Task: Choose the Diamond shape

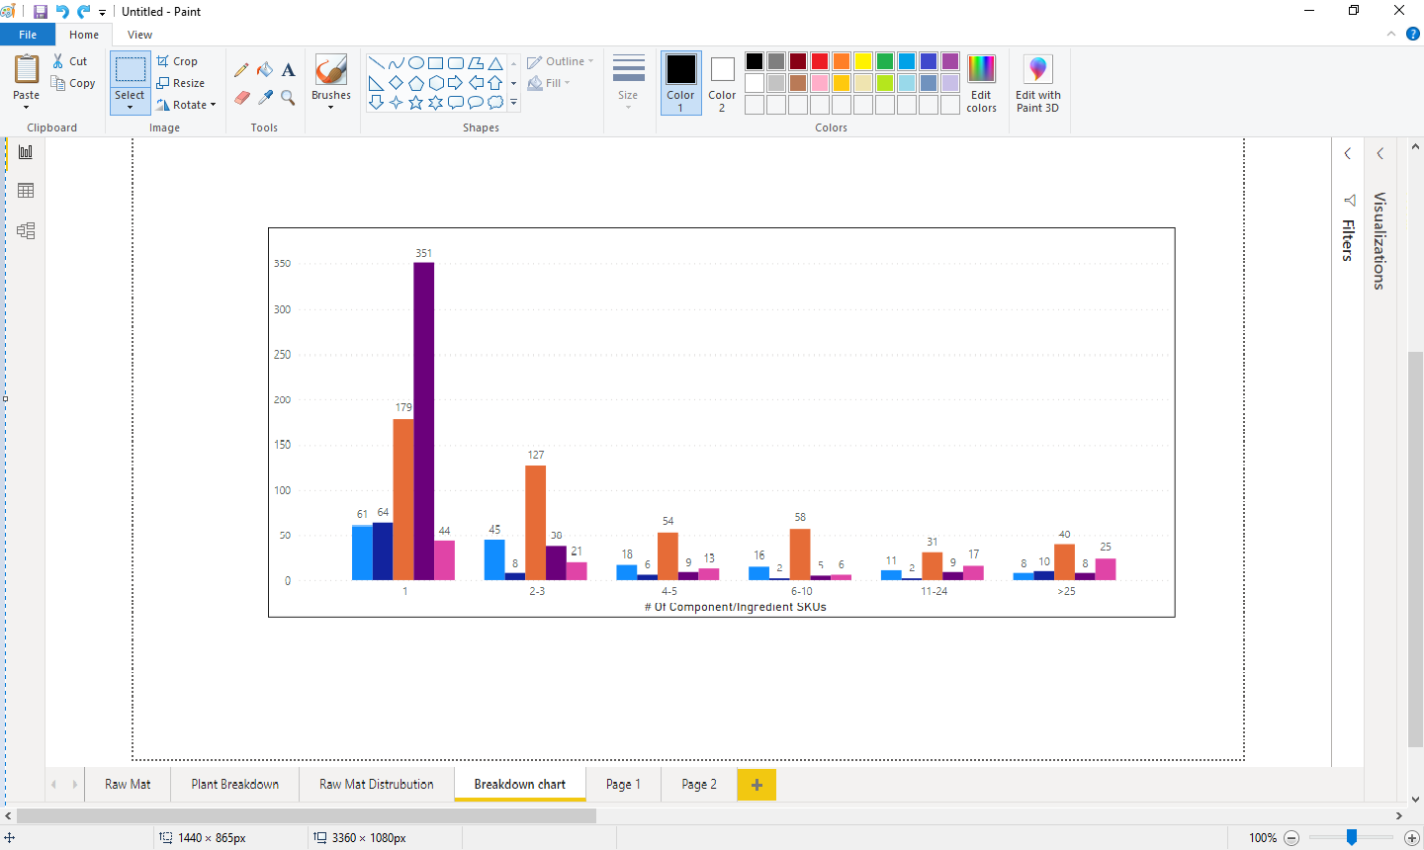Action: (x=396, y=83)
